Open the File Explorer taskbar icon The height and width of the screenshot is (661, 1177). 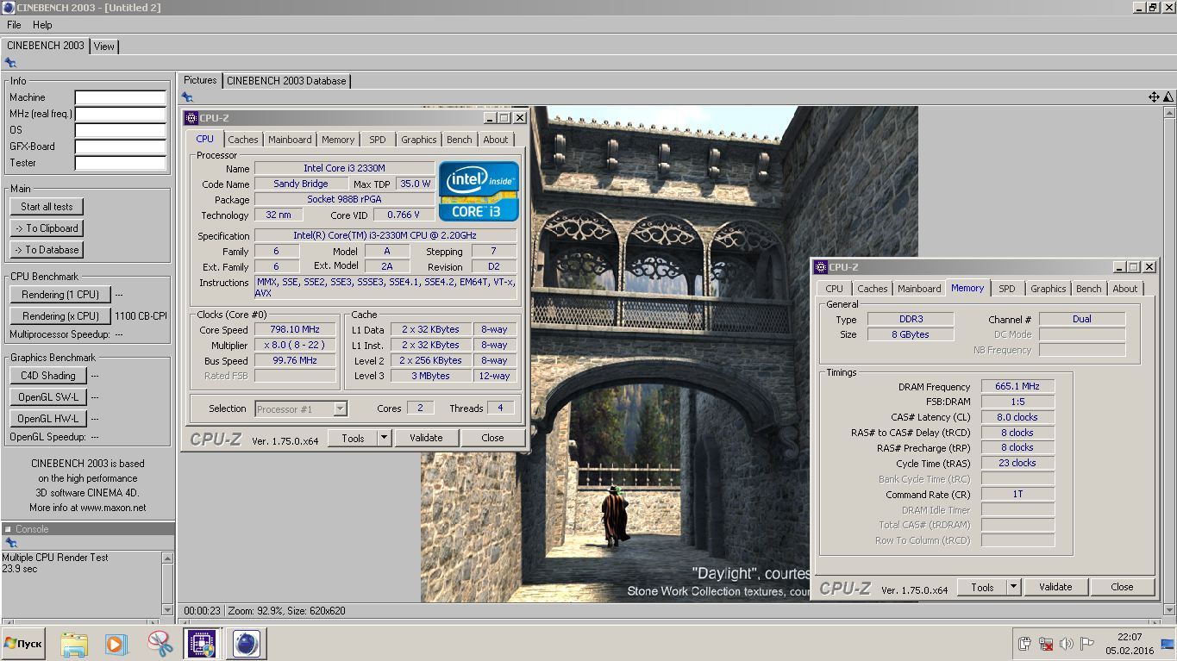(74, 644)
